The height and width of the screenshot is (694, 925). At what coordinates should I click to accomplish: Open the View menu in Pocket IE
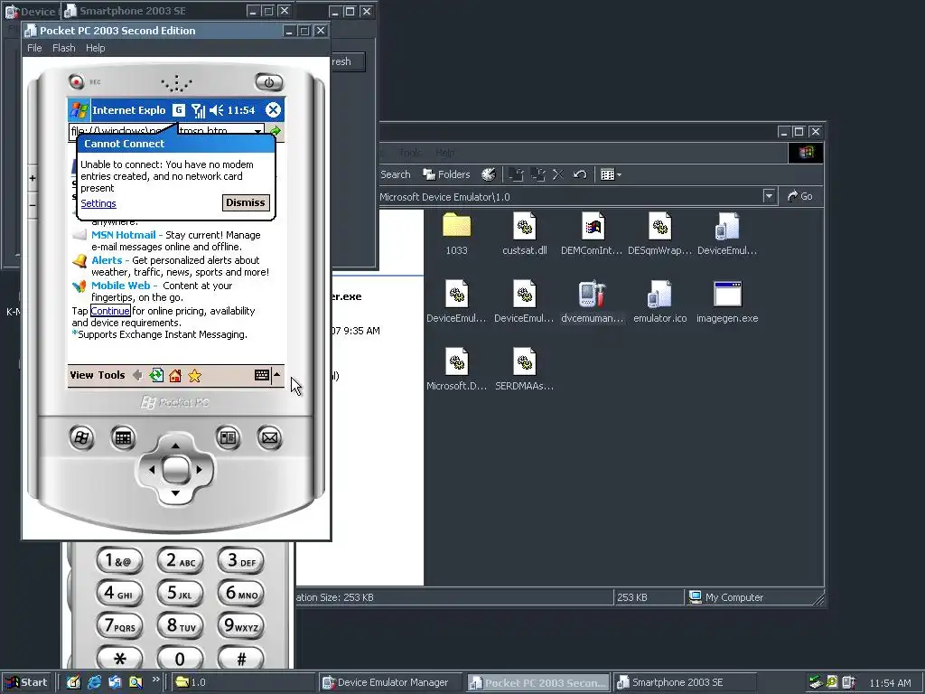pyautogui.click(x=81, y=375)
